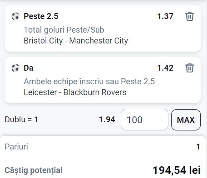Focus the stake field showing 100
This screenshot has width=207, height=178.
pyautogui.click(x=144, y=120)
